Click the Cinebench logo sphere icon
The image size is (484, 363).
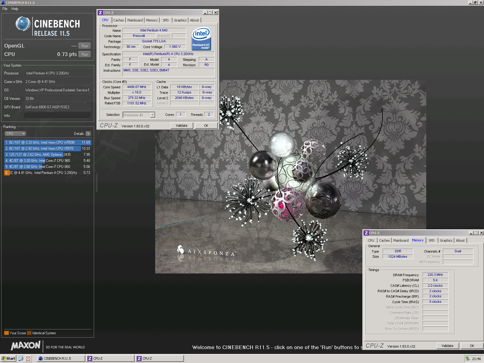click(23, 24)
